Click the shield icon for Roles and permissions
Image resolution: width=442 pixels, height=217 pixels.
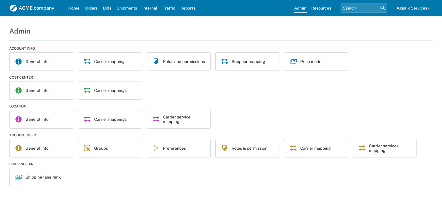click(156, 62)
